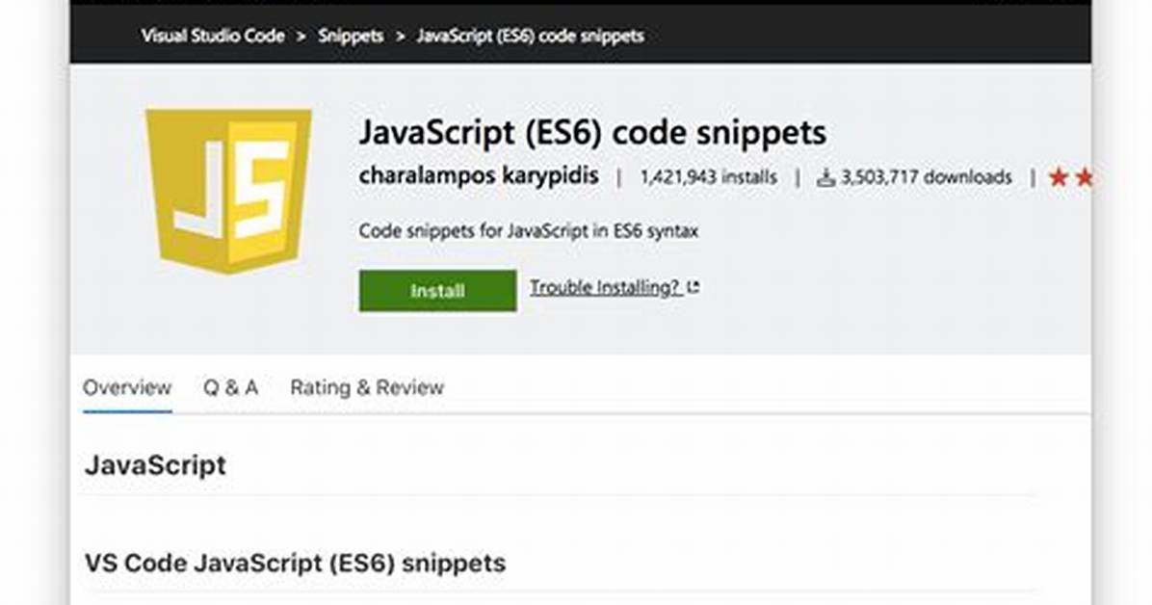
Task: Click the JavaScript (ES6) code snippets title
Action: click(593, 133)
